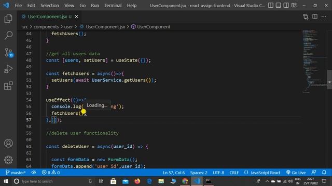Toggle the primary side bar layout icon
332x186 pixels.
pyautogui.click(x=271, y=5)
